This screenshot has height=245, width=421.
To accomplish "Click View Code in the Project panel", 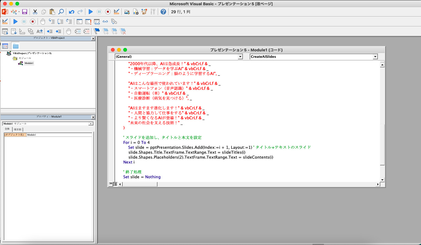I will (5, 46).
